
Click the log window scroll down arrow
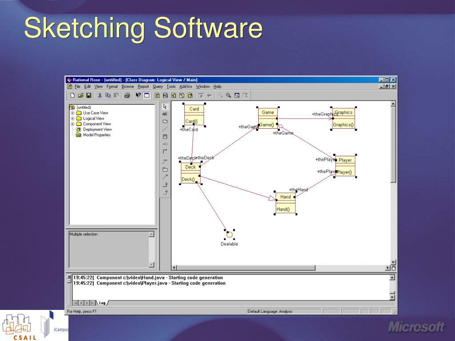coord(392,297)
